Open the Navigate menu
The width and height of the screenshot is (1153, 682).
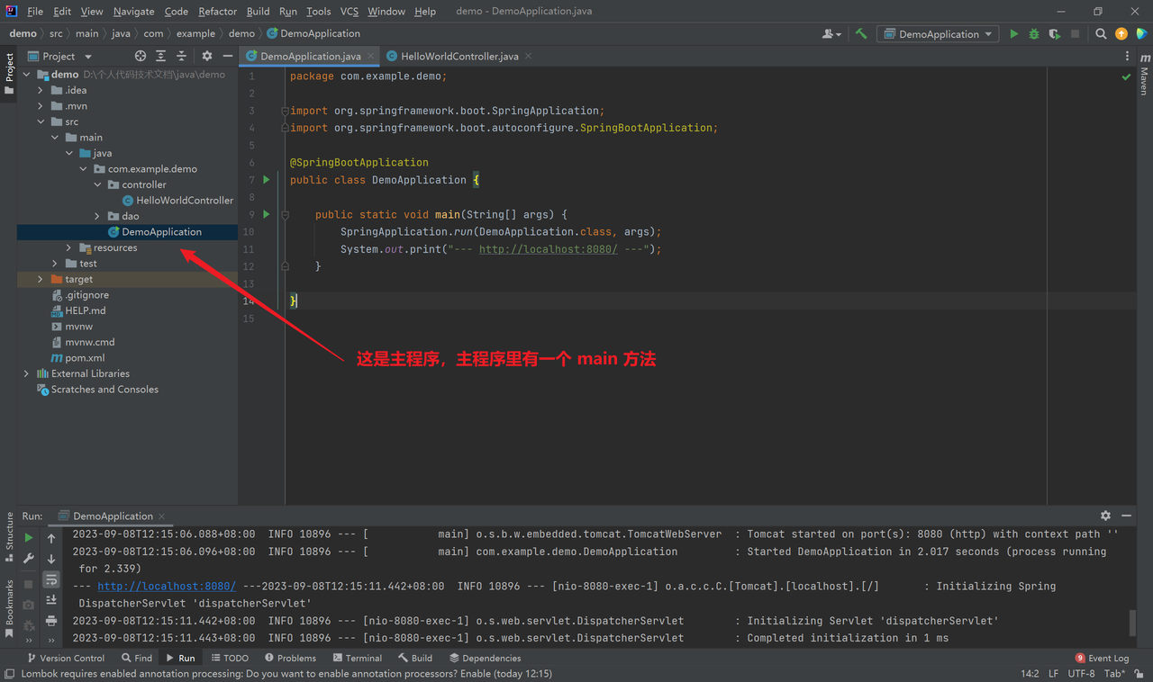pos(133,12)
